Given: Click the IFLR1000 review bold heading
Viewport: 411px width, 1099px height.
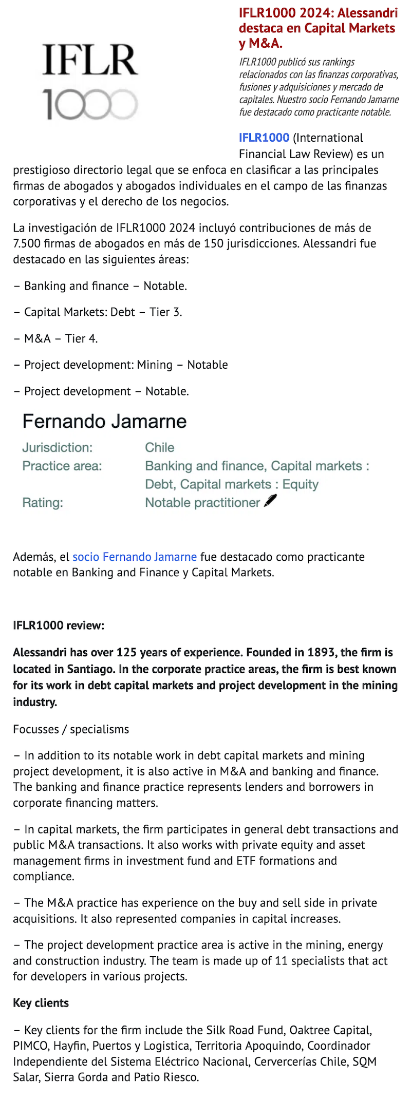Looking at the screenshot, I should pos(59,625).
